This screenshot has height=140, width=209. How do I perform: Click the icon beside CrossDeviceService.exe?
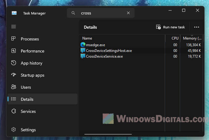click(x=83, y=56)
